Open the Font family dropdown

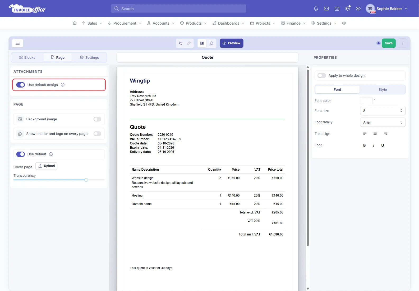click(383, 122)
